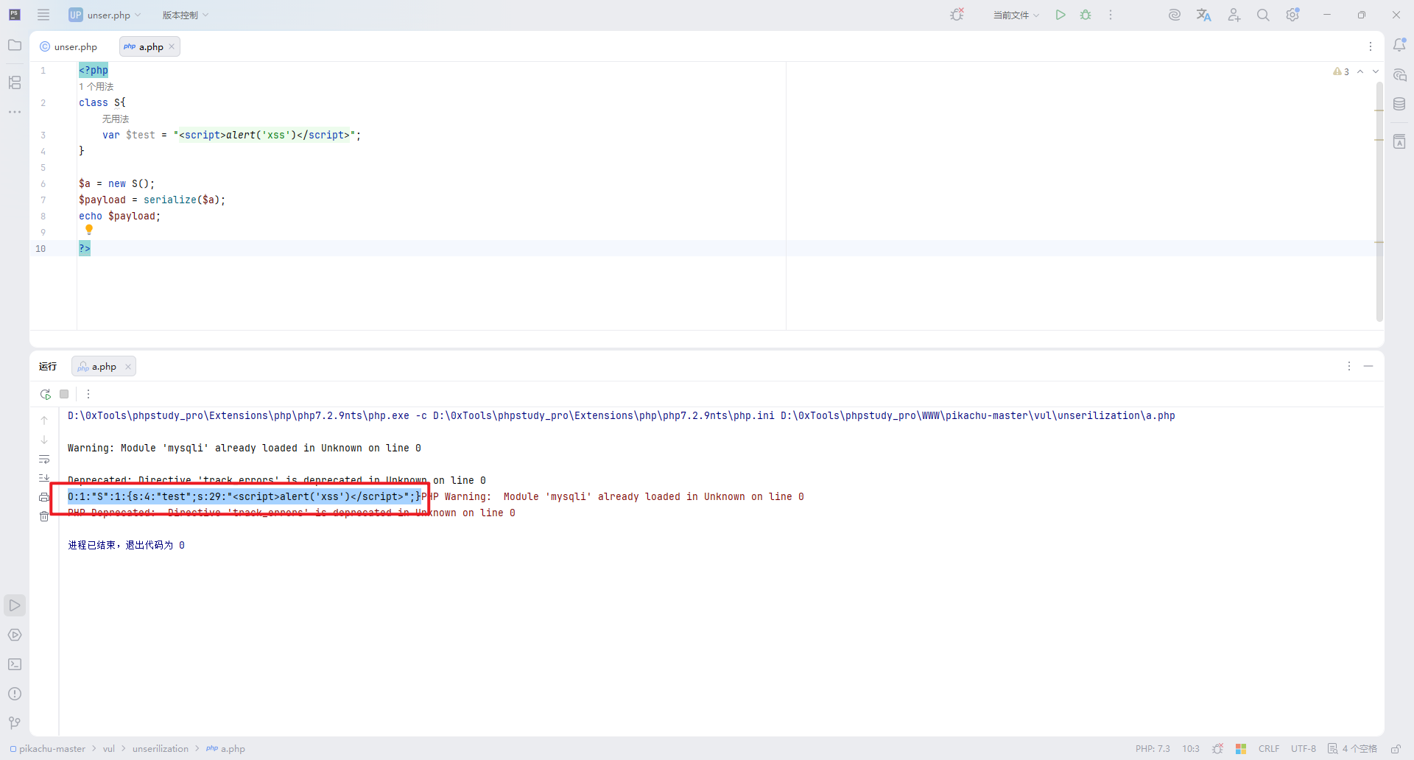Click the debug icon in status bar
Image resolution: width=1414 pixels, height=760 pixels.
[1218, 749]
